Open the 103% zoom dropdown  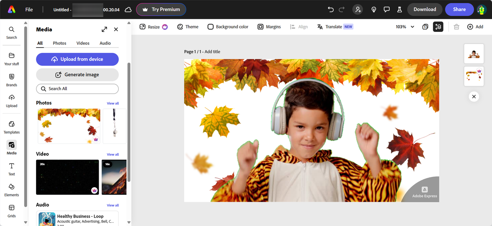pyautogui.click(x=405, y=27)
